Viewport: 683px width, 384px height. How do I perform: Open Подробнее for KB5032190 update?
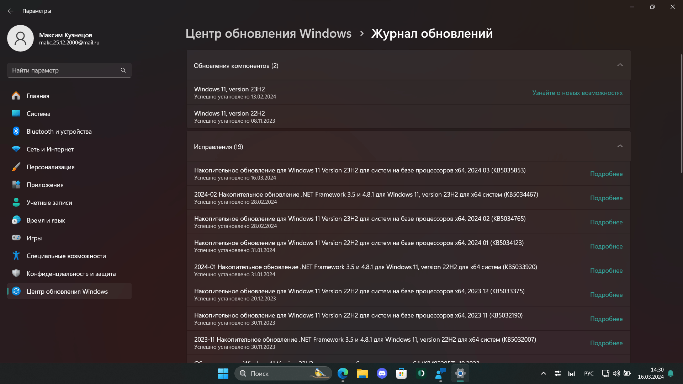606,319
